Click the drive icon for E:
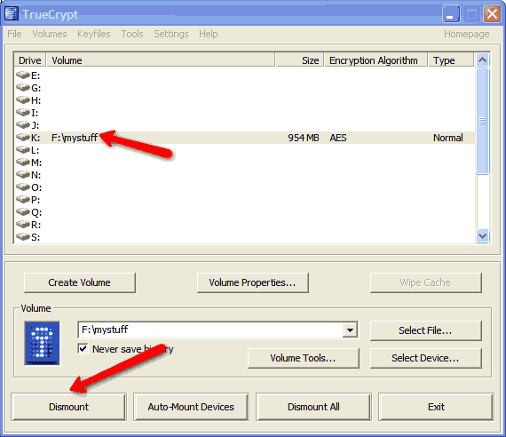The width and height of the screenshot is (506, 437). pyautogui.click(x=23, y=75)
